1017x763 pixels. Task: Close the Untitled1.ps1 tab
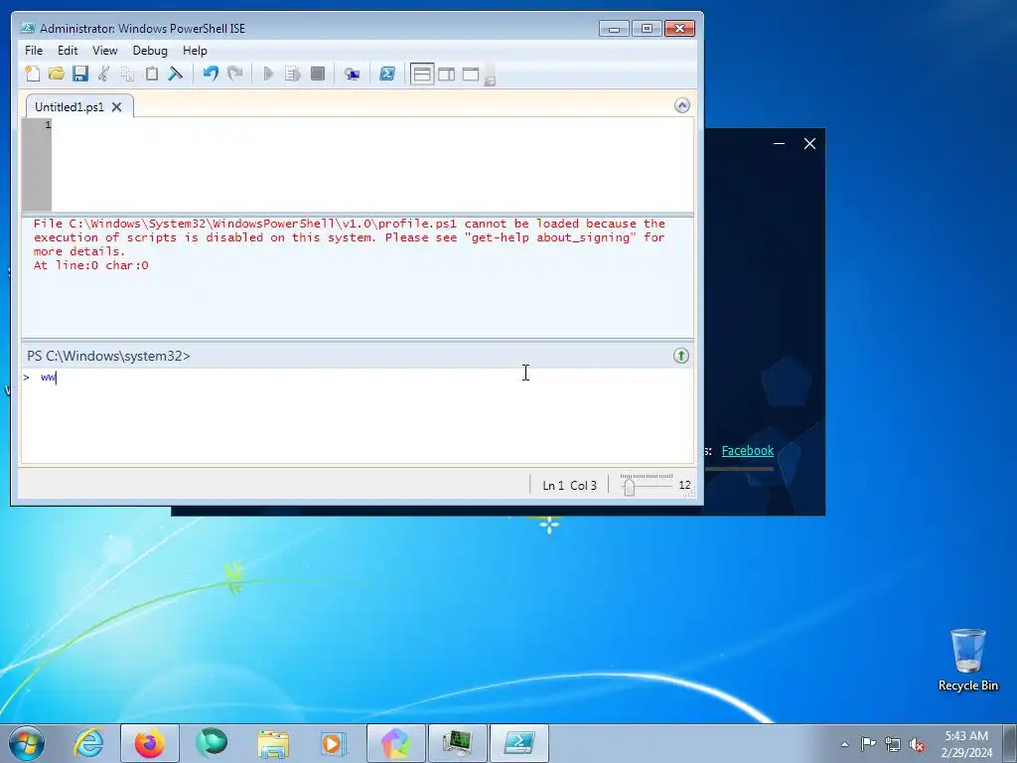tap(117, 107)
